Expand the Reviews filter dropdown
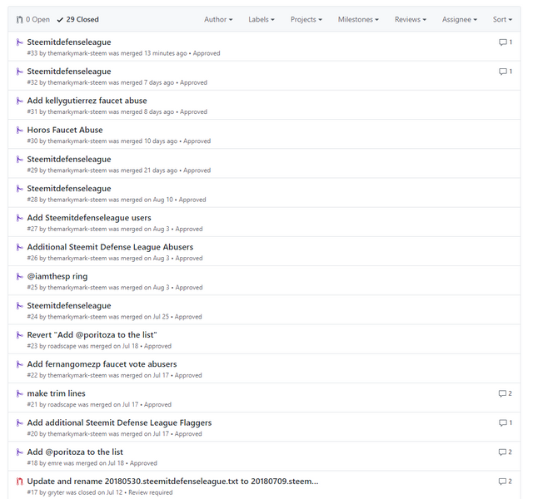 click(411, 19)
